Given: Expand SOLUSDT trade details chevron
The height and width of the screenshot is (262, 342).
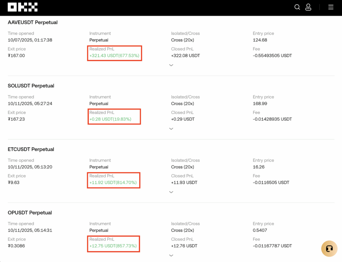Looking at the screenshot, I should [171, 128].
